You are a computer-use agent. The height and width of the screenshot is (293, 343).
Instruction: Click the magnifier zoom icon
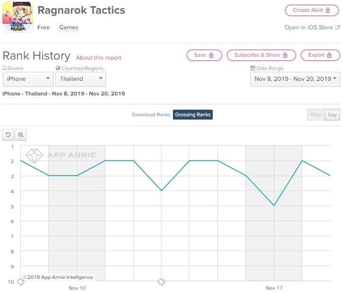[x=21, y=135]
